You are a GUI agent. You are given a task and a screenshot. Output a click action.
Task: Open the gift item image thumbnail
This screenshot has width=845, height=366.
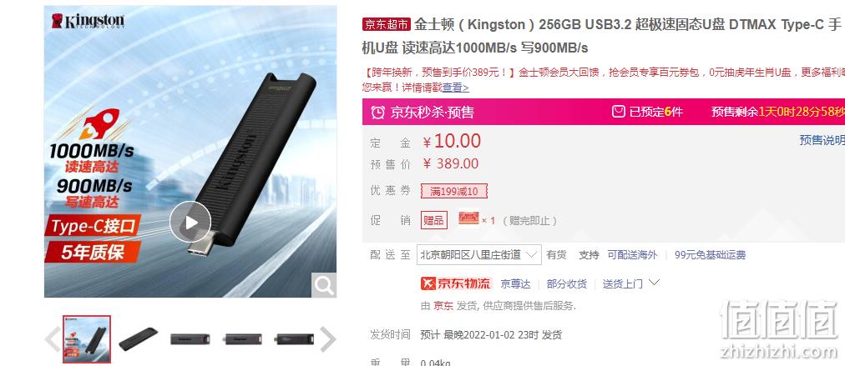click(x=468, y=218)
